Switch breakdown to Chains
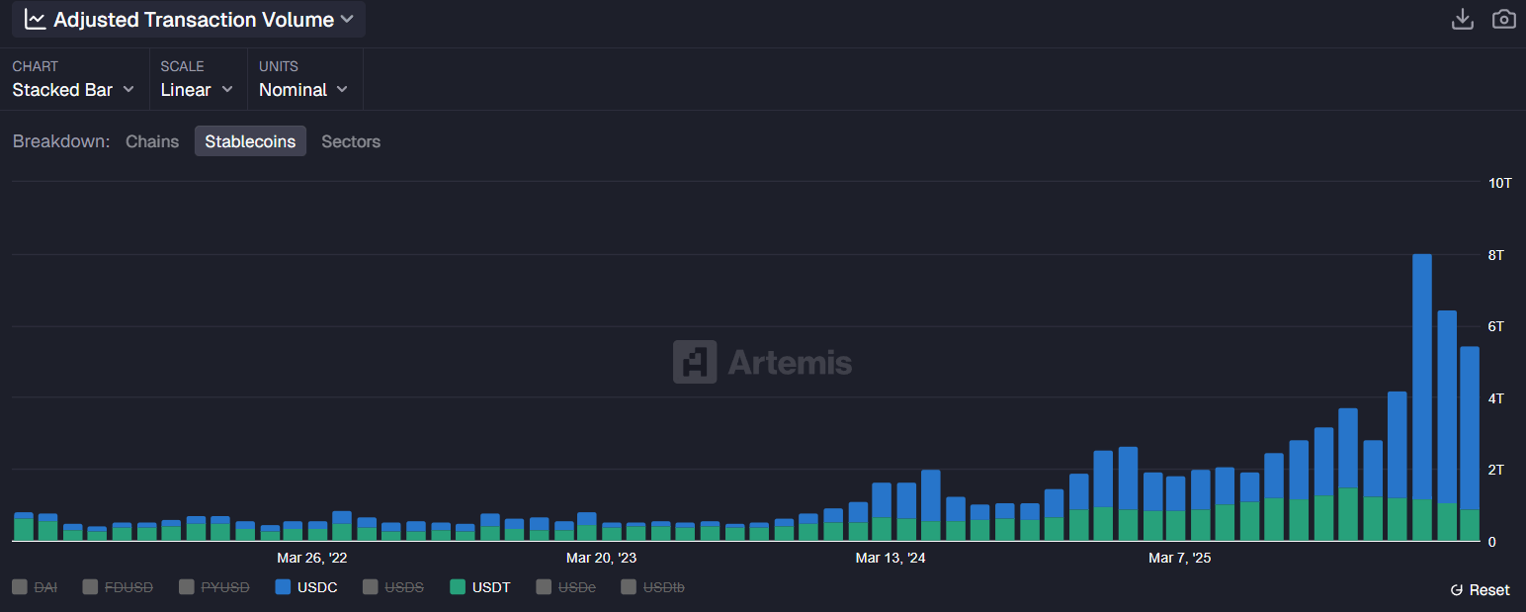The image size is (1526, 612). point(151,140)
